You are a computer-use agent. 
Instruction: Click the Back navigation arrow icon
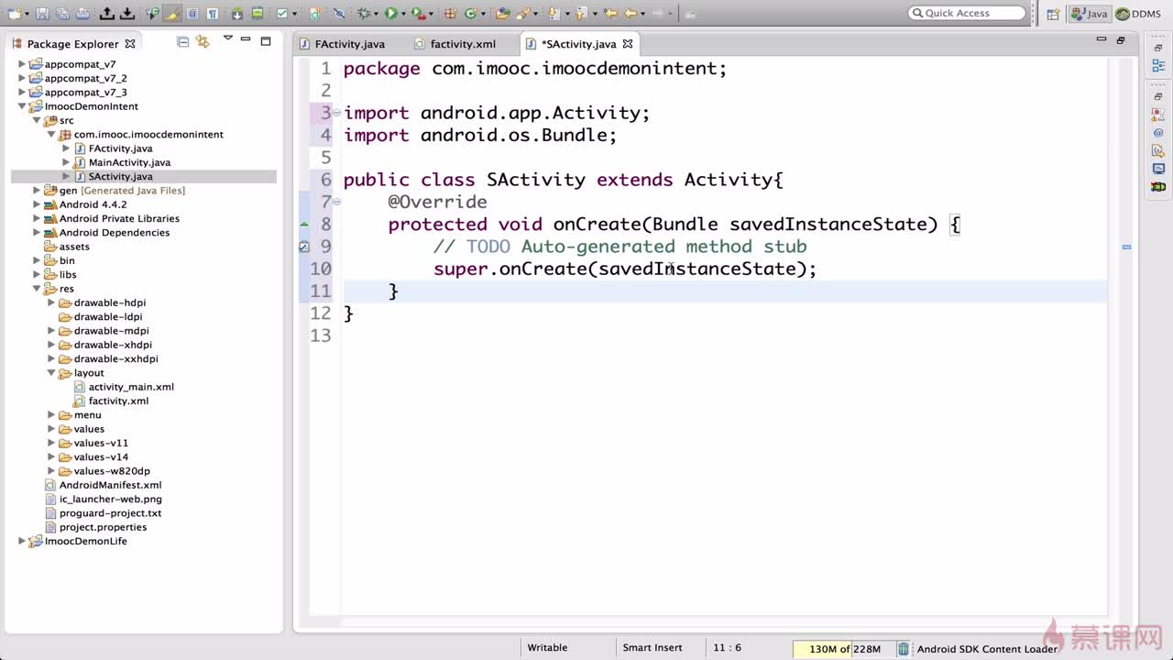(630, 14)
